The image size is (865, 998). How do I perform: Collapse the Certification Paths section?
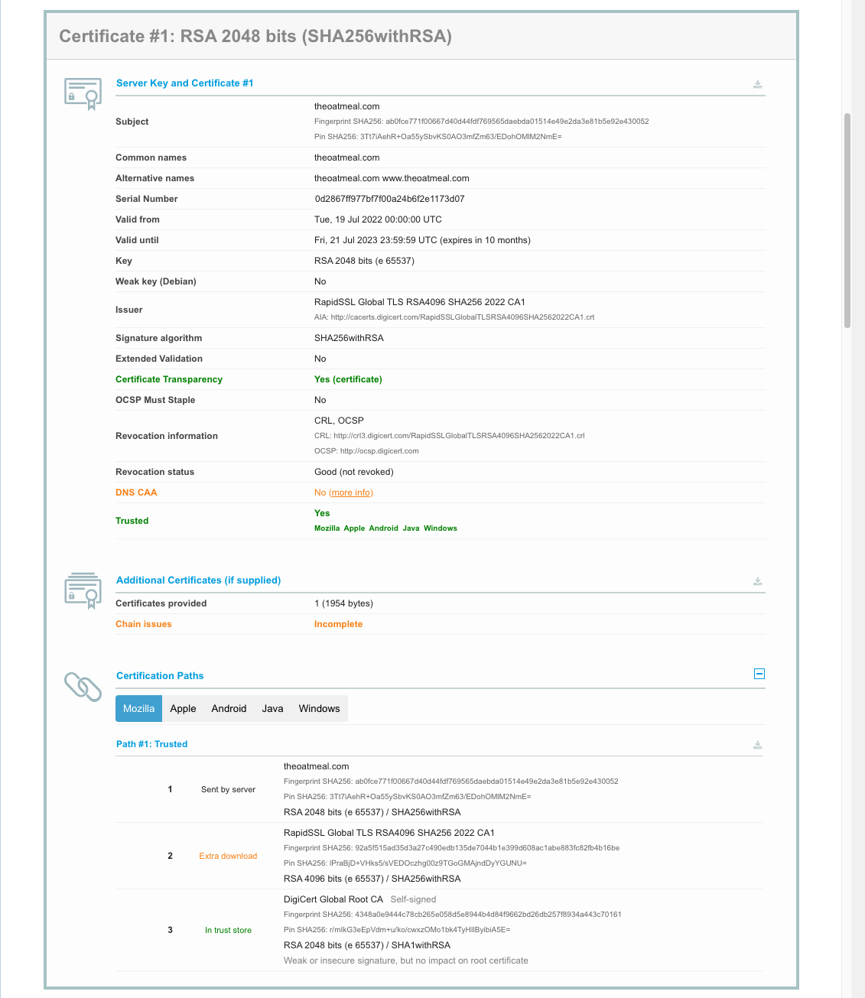759,674
